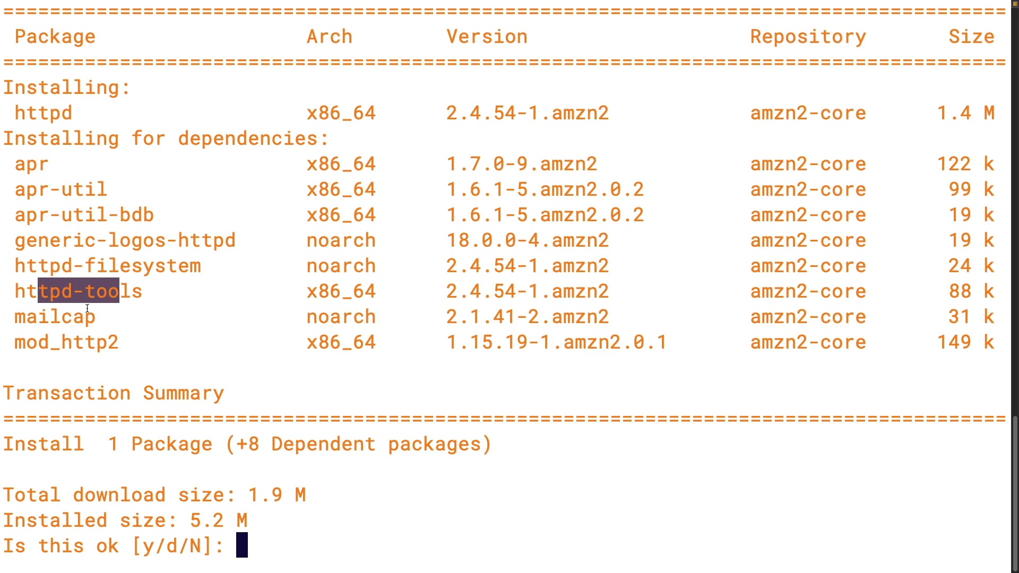Click the mod_http2 package name
Screen dimensions: 1019x573
(x=66, y=342)
